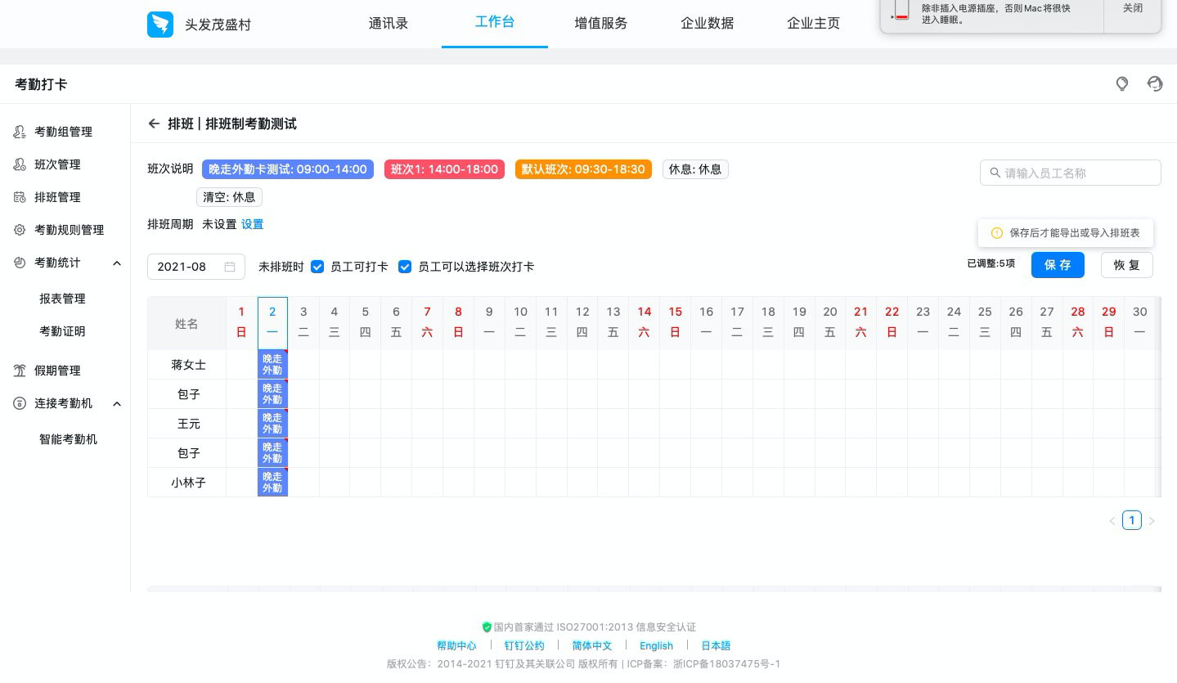Click the back arrow beside 排班制考勤测试
Screen dimensions: 1177x683
(154, 124)
